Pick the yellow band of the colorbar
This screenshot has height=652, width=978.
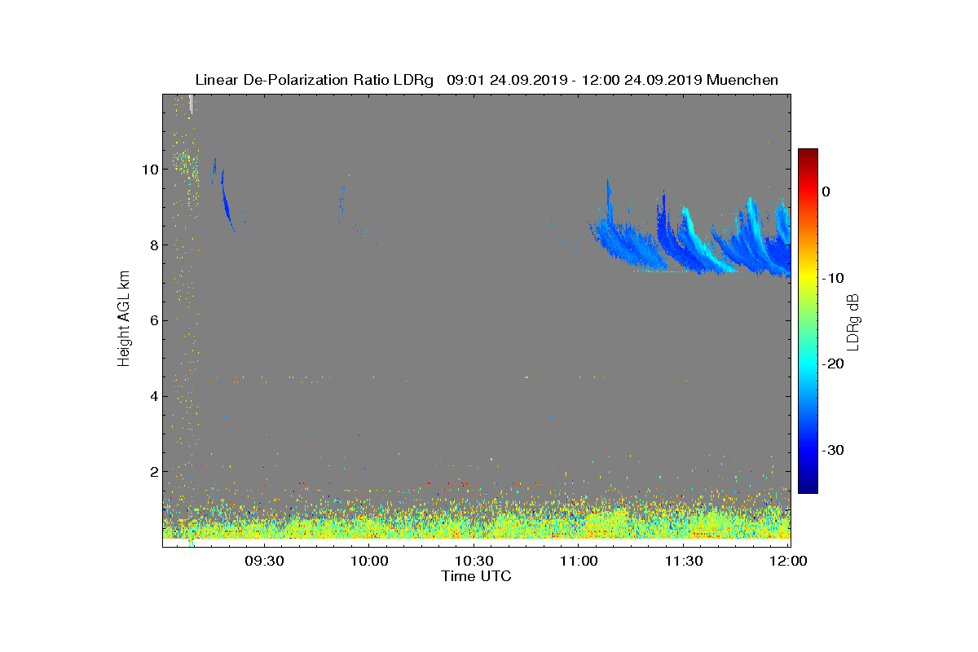coord(808,277)
